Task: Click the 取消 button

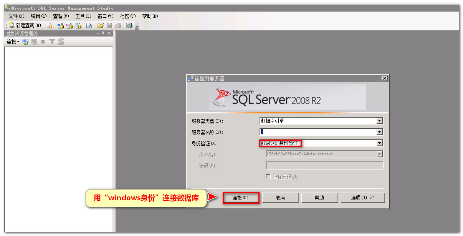Action: (x=280, y=198)
